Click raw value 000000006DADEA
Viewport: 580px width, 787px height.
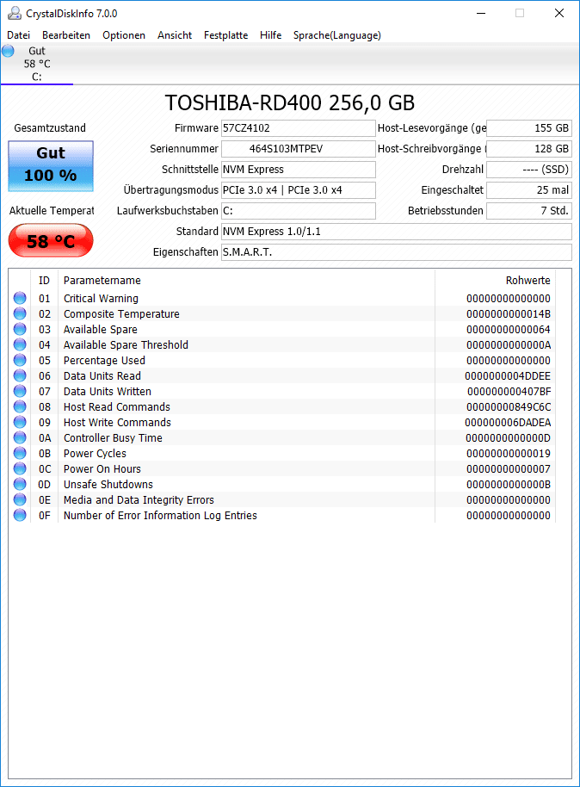507,423
